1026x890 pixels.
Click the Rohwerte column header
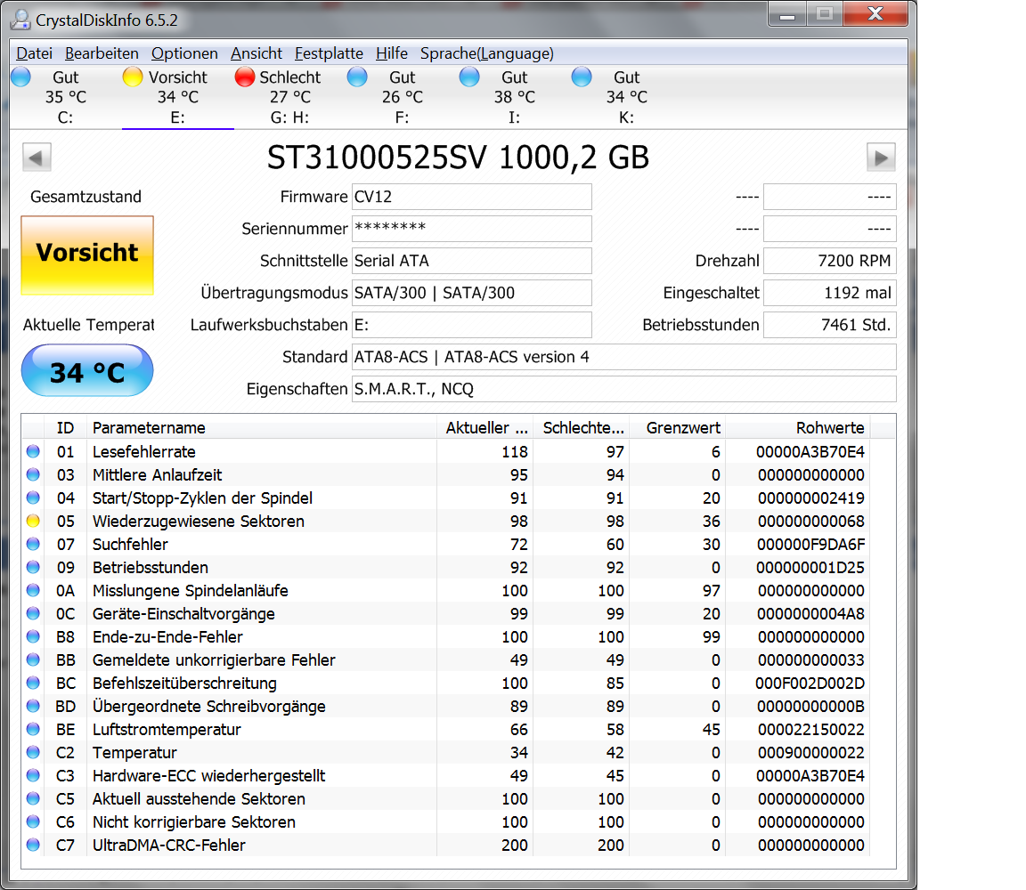[x=798, y=428]
